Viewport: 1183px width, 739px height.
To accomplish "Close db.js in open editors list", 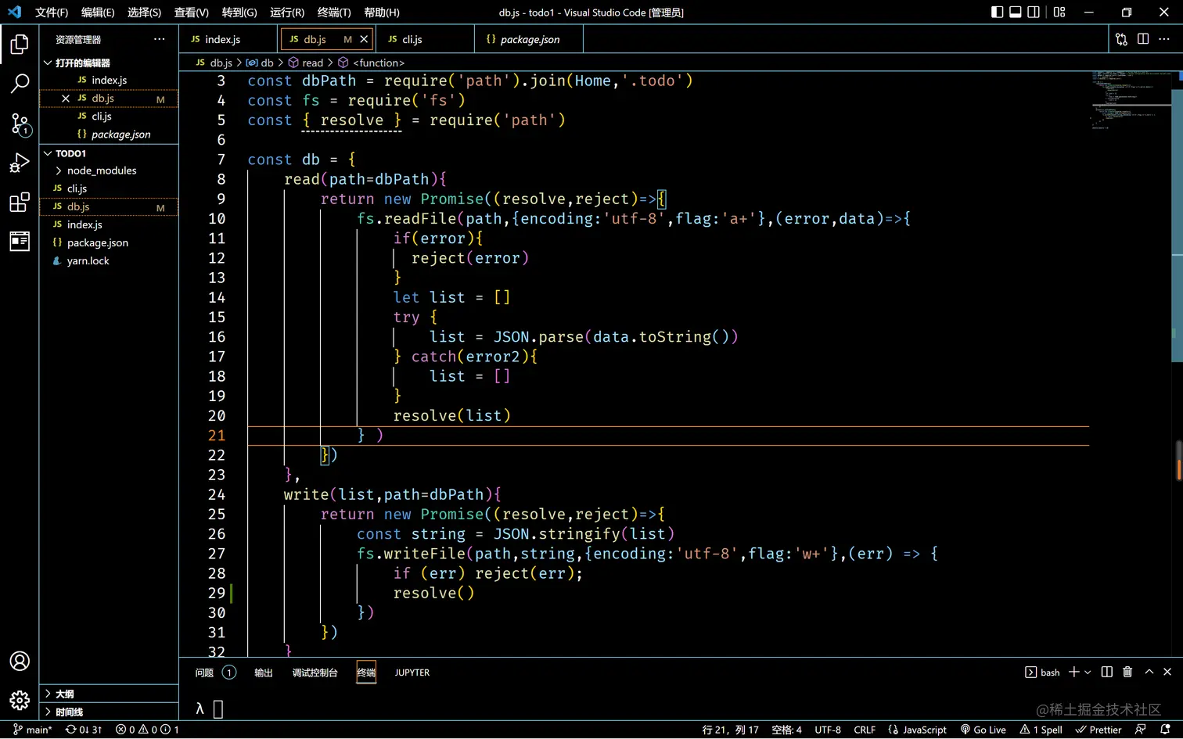I will (66, 99).
